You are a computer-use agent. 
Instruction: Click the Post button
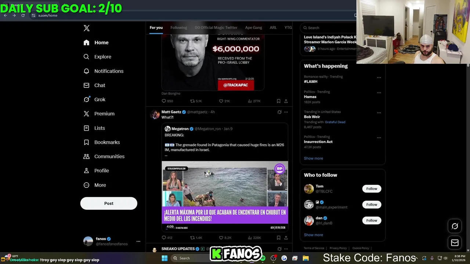pyautogui.click(x=109, y=203)
